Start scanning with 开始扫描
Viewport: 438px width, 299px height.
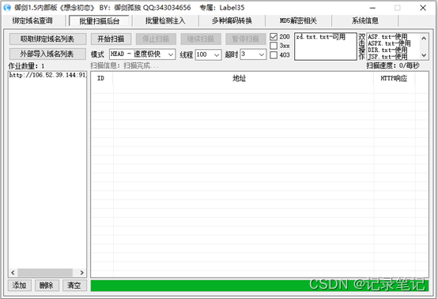[111, 39]
